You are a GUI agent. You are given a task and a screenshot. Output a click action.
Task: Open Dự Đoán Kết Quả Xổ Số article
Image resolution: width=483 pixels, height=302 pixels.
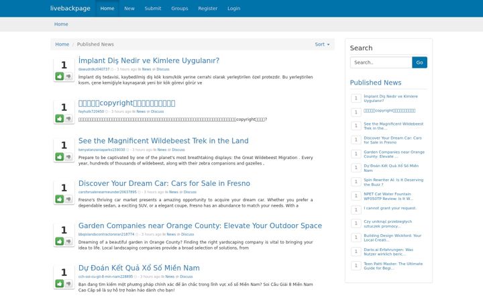point(139,268)
